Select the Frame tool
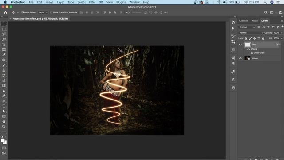Viewport: 284px width, 160px height. pos(4,49)
